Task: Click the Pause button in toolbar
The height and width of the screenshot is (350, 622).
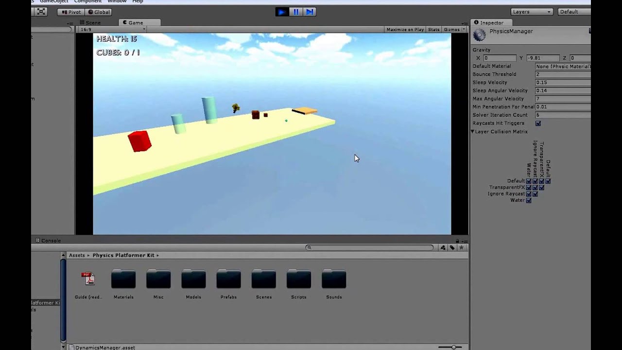Action: tap(296, 12)
